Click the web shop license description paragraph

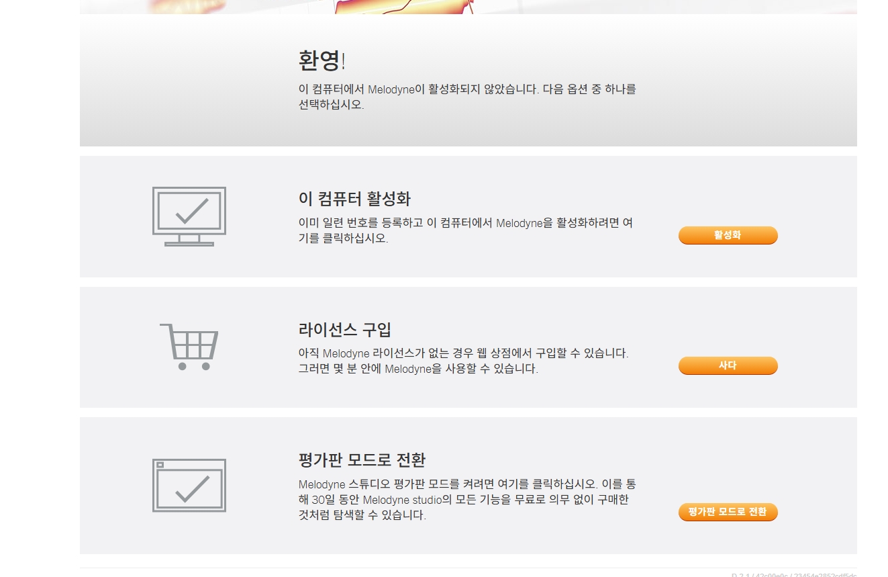(x=464, y=361)
